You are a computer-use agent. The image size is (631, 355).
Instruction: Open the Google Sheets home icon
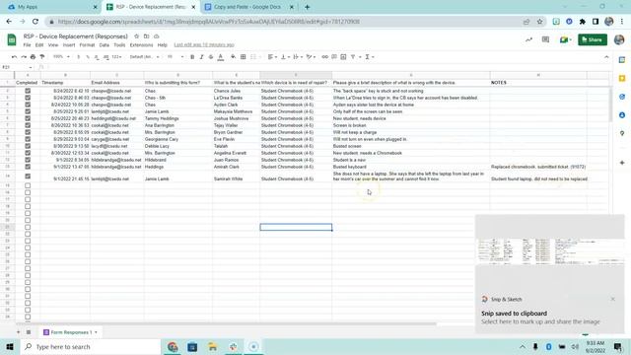(12, 39)
